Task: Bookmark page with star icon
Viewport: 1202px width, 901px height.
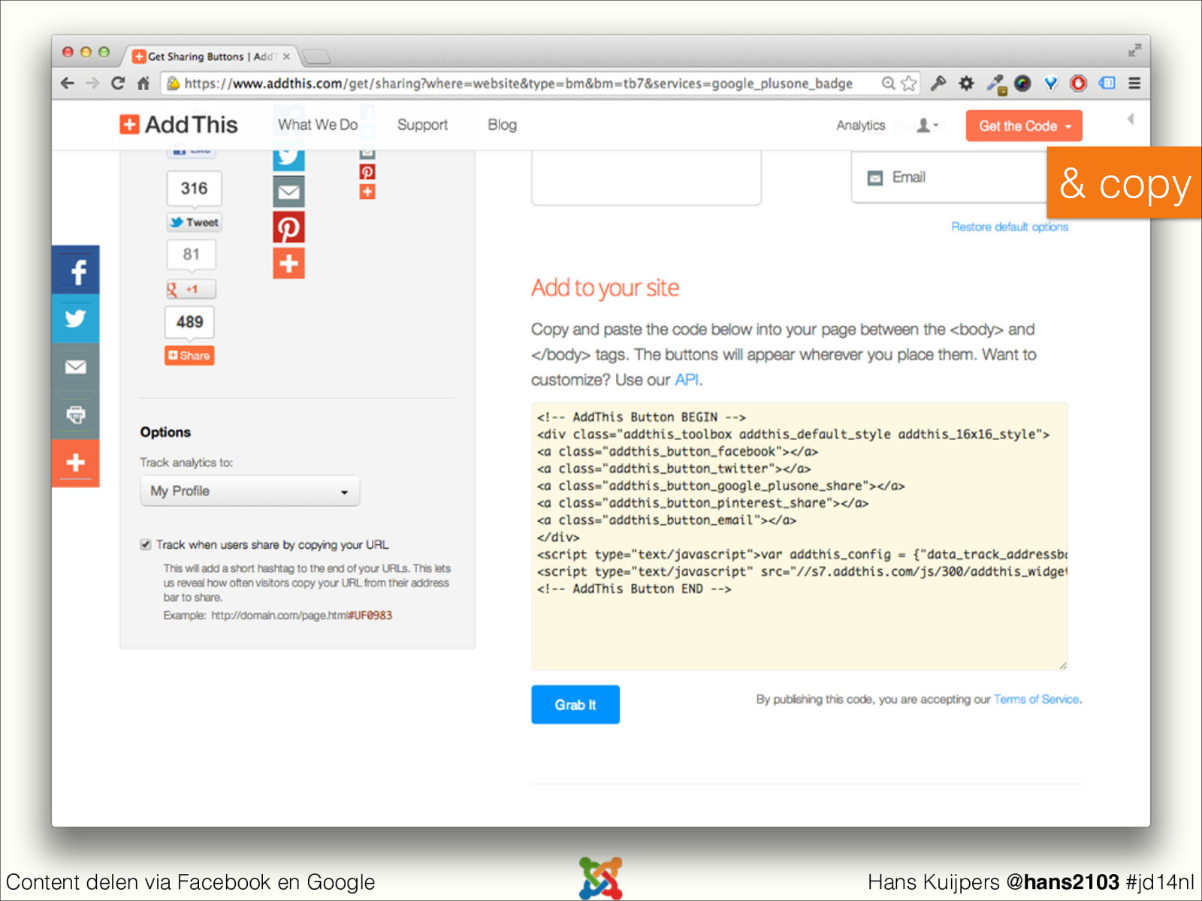Action: (909, 83)
